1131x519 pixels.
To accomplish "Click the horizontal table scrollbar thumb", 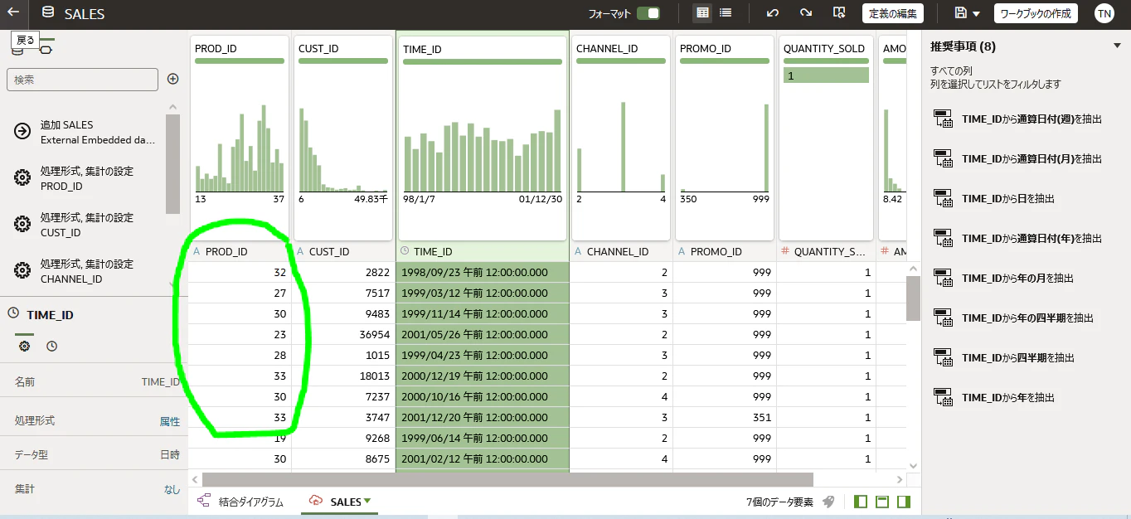I will [x=507, y=479].
